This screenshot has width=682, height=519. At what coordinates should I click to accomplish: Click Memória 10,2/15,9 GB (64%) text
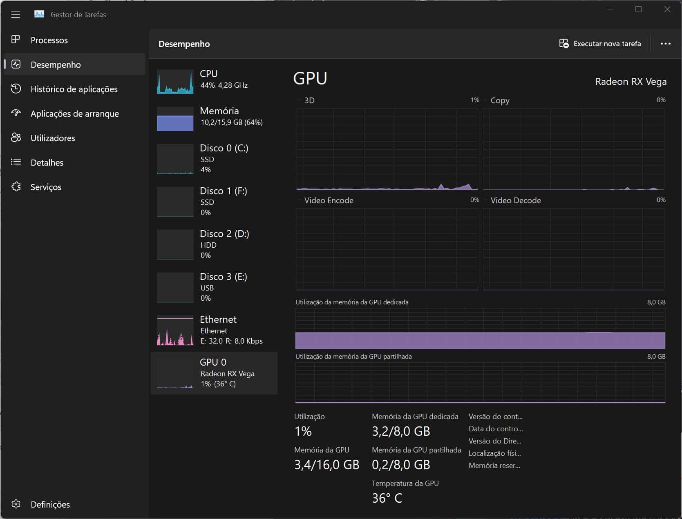pos(231,116)
